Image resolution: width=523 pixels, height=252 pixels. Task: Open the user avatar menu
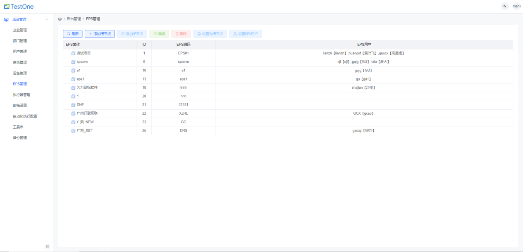tap(516, 6)
